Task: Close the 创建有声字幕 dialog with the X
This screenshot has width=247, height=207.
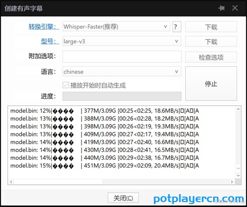Action: 235,8
